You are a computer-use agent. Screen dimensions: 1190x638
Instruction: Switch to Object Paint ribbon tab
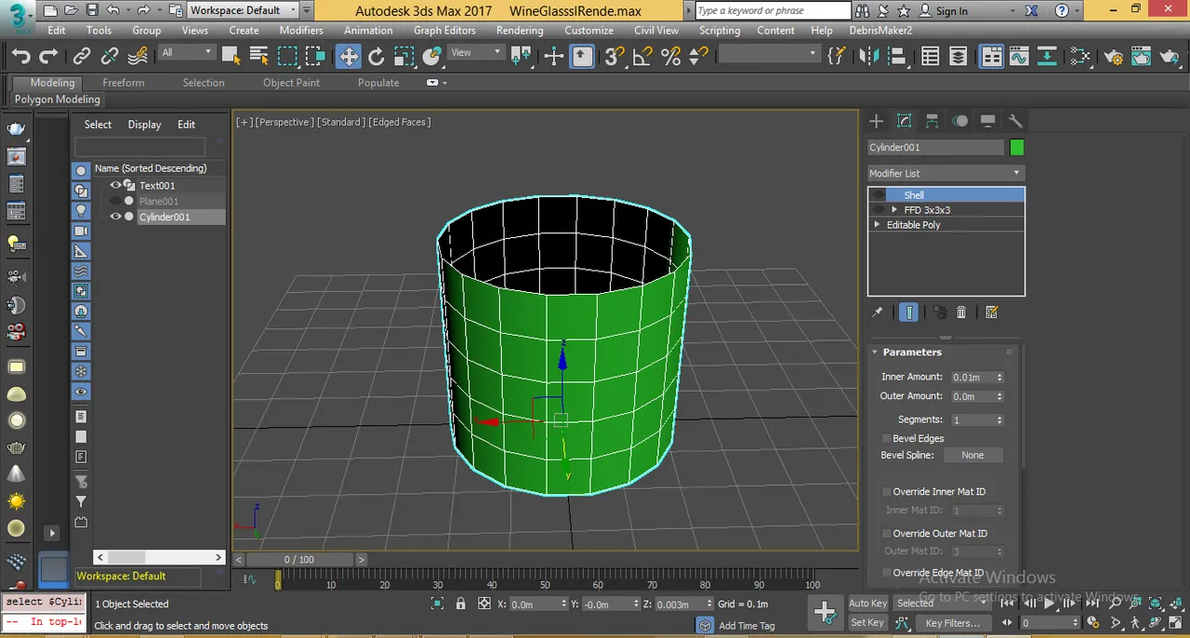291,83
